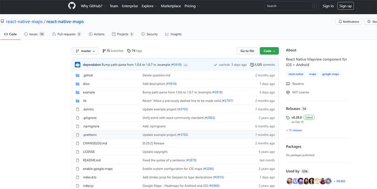This screenshot has height=189, width=377.
Task: Expand the master branch dropdown
Action: [x=85, y=51]
